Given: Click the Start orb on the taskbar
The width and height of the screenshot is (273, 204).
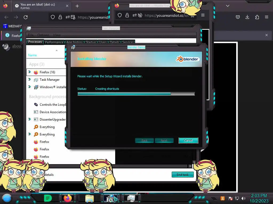Looking at the screenshot, I should click(7, 198).
